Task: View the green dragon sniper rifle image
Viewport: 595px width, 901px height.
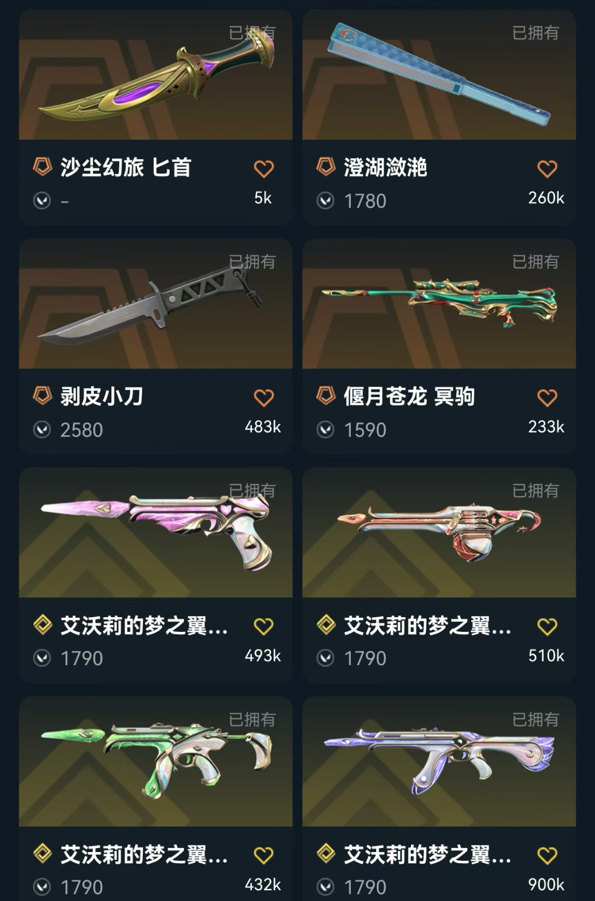Action: tap(439, 304)
